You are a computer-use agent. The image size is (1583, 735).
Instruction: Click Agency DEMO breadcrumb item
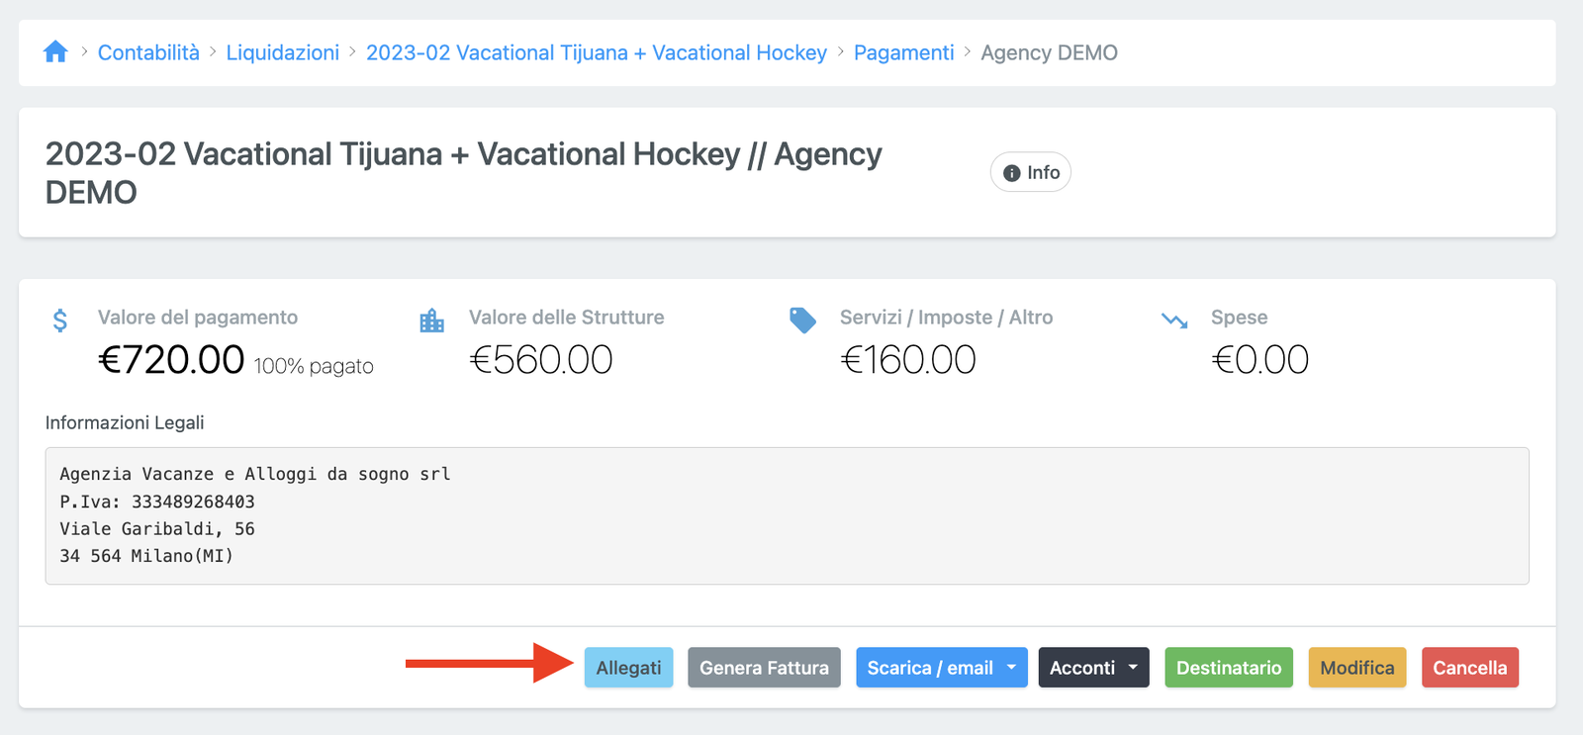pyautogui.click(x=1049, y=52)
